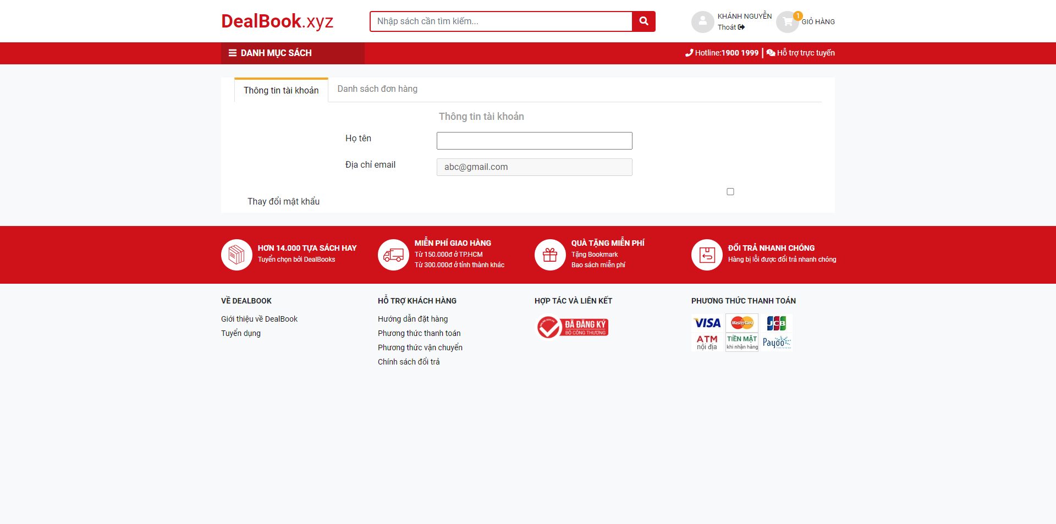Switch to Danh sách đơn hàng tab
This screenshot has width=1056, height=524.
pyautogui.click(x=377, y=89)
